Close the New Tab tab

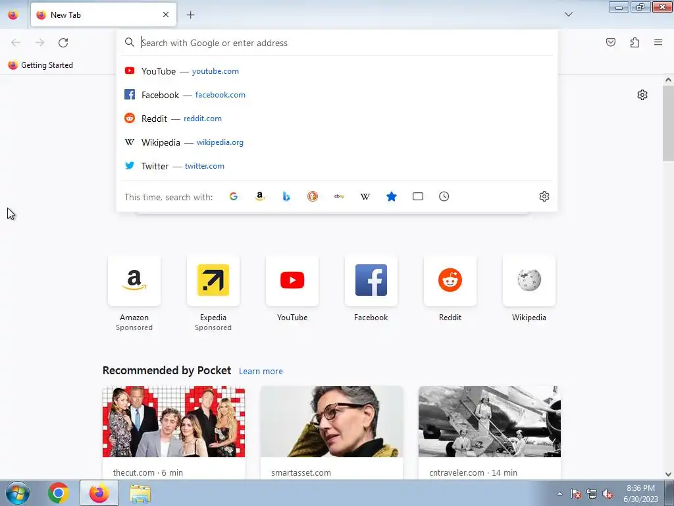[x=166, y=14]
